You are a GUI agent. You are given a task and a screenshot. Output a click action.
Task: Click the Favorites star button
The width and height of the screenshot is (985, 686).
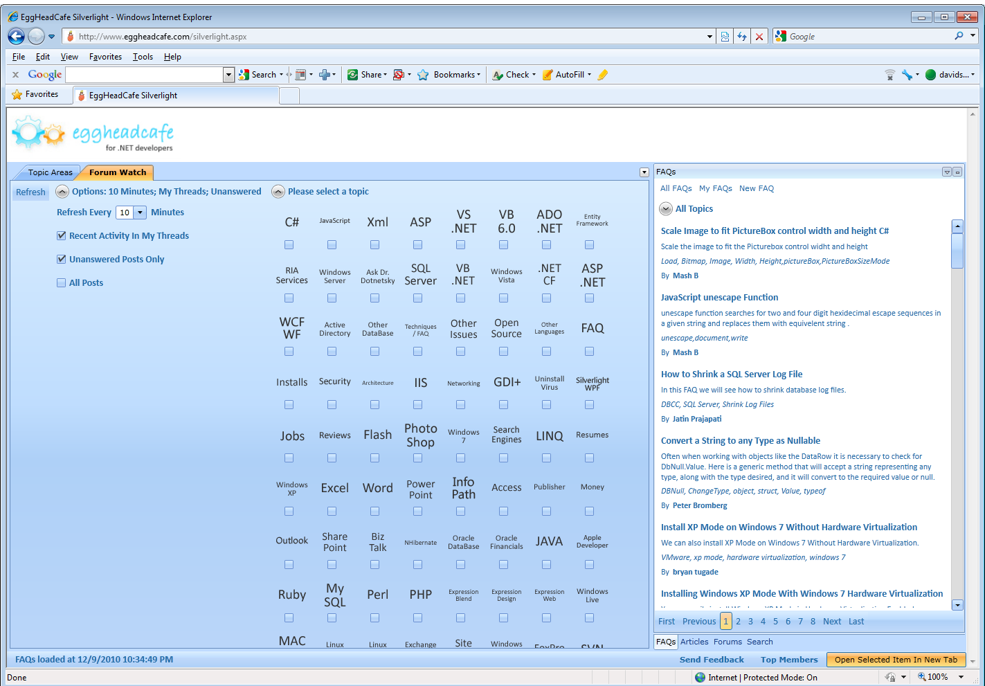click(x=35, y=94)
